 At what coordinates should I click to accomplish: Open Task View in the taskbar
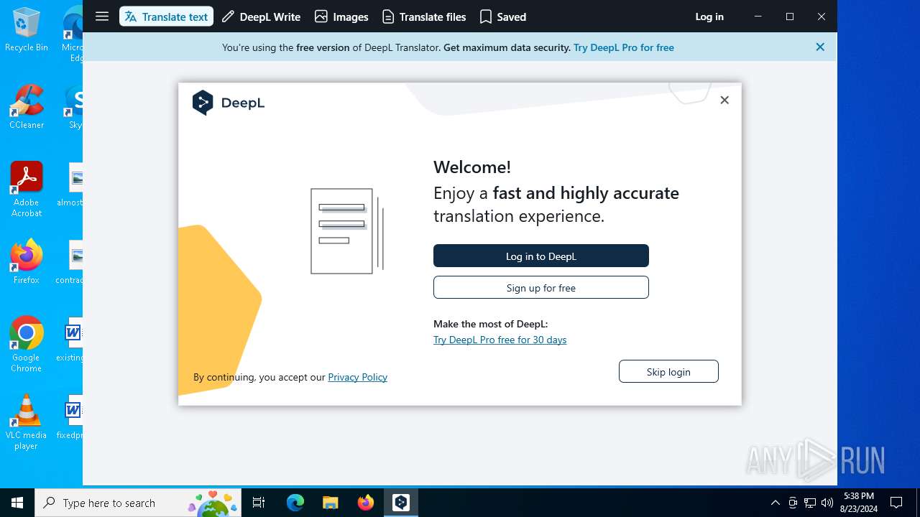[259, 503]
